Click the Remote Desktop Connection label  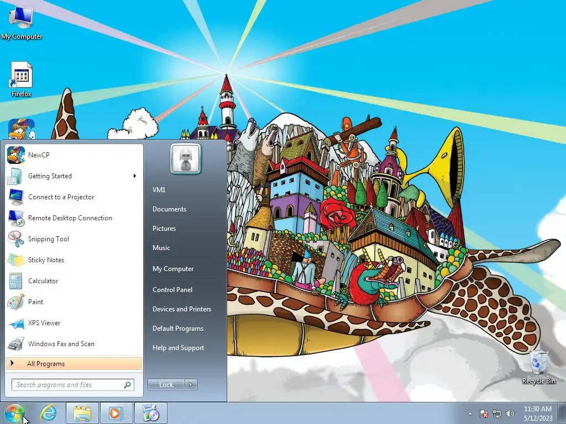[x=70, y=218]
